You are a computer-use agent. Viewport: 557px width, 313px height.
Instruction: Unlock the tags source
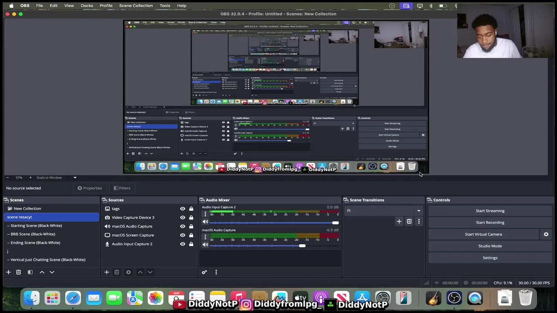[x=191, y=209]
